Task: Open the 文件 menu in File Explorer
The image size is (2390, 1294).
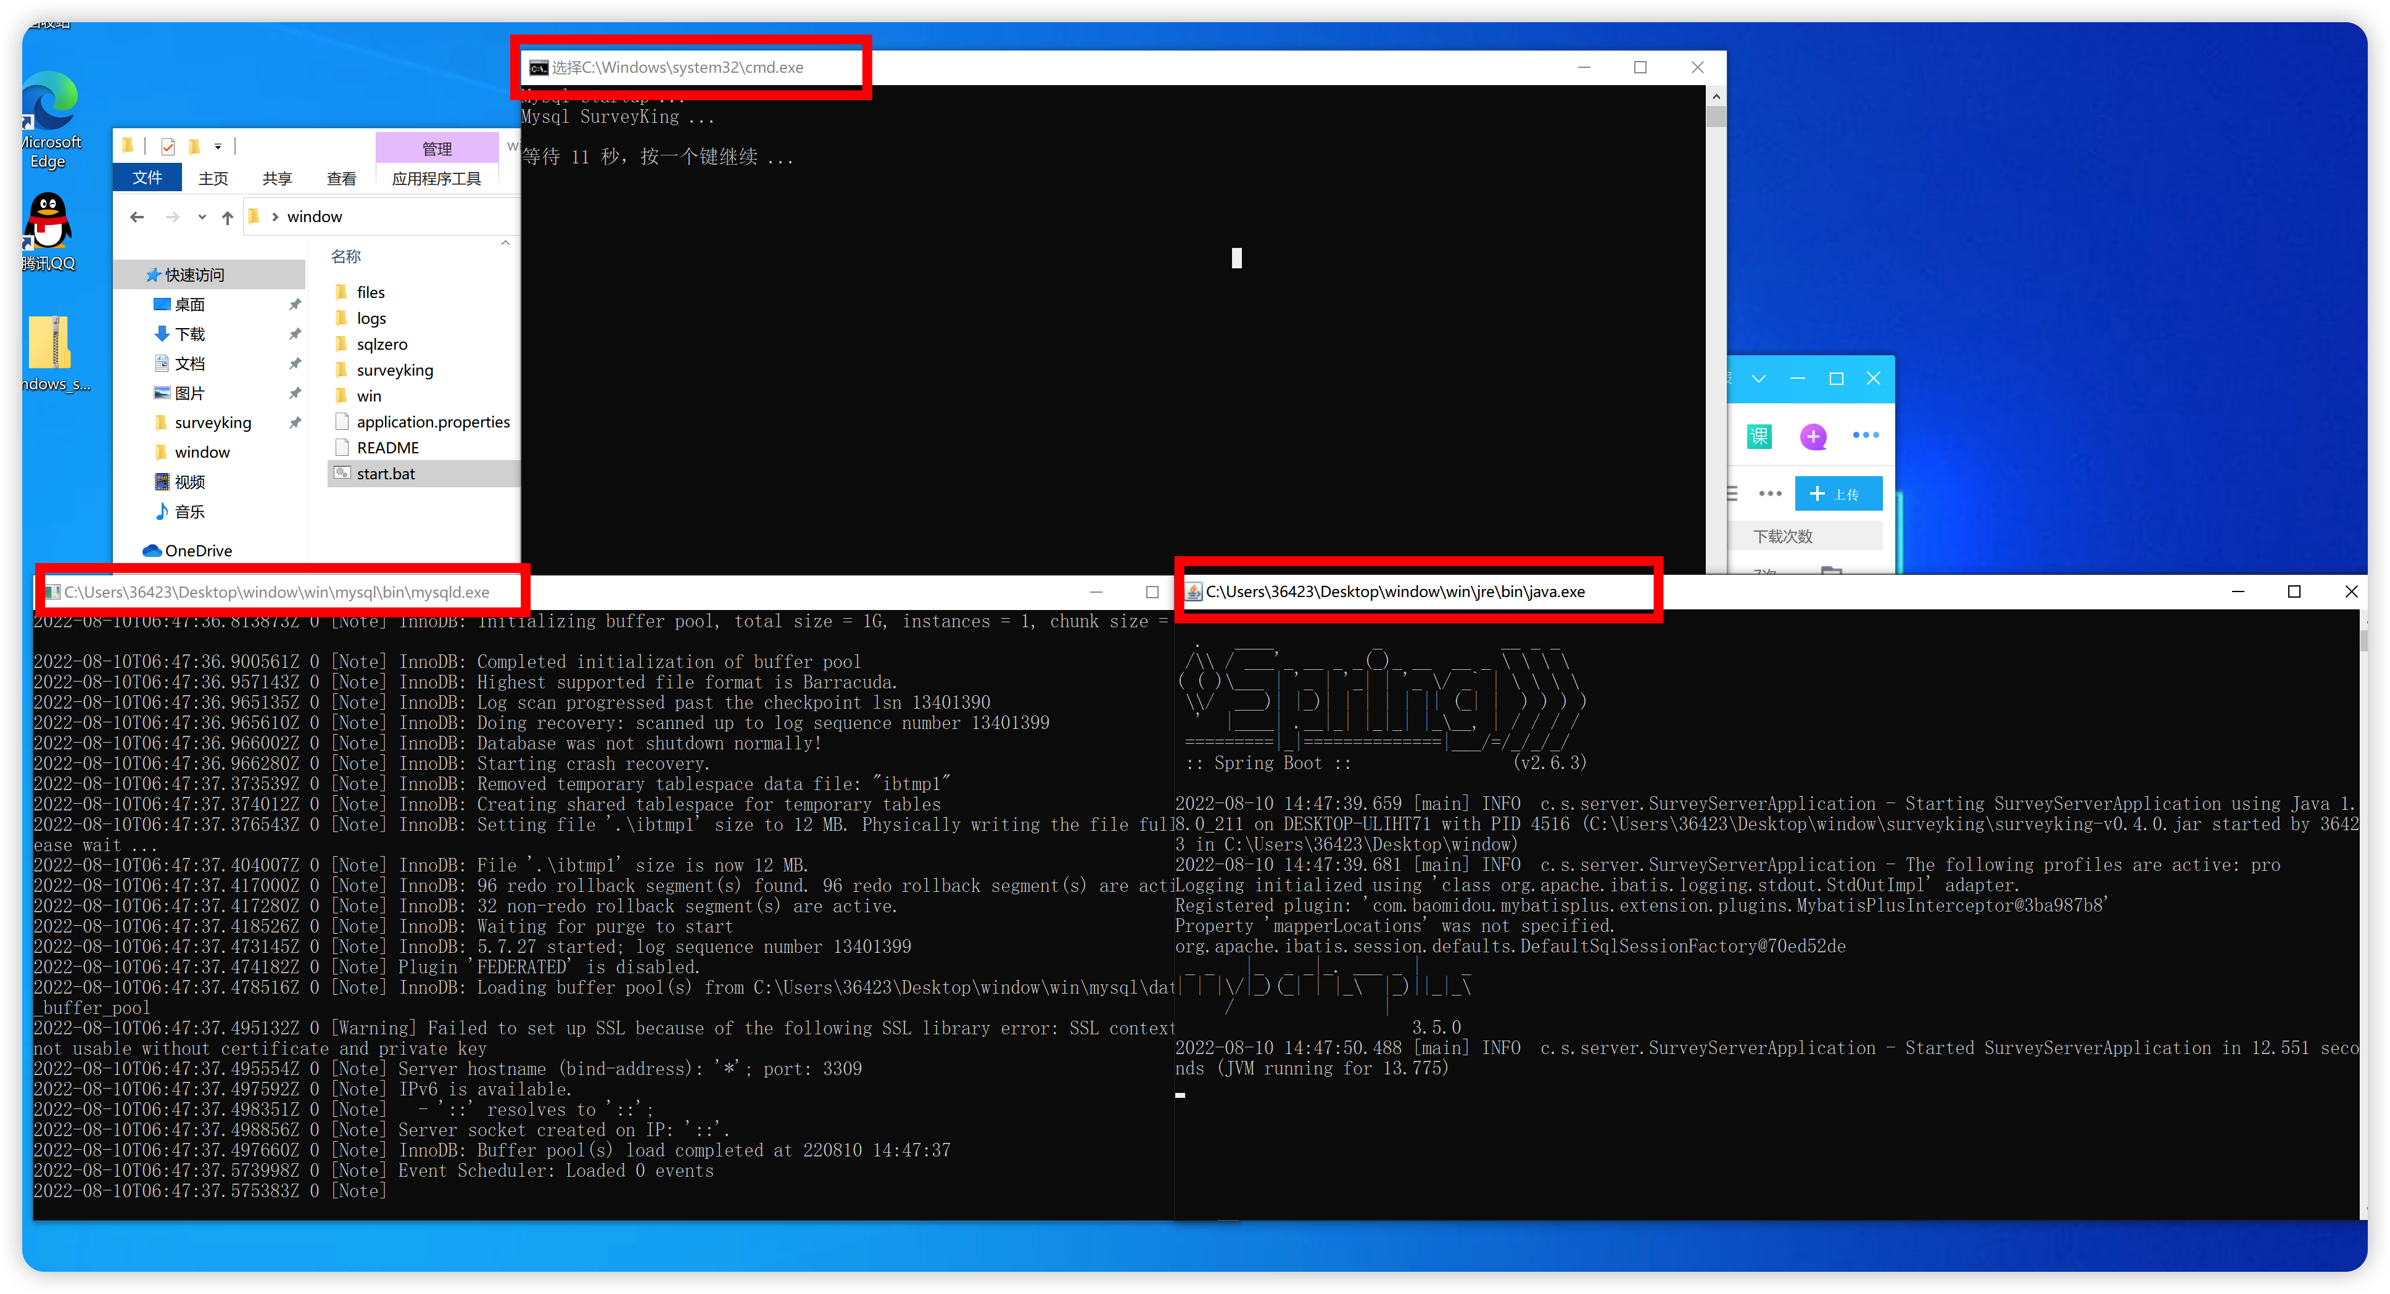Action: pos(147,178)
